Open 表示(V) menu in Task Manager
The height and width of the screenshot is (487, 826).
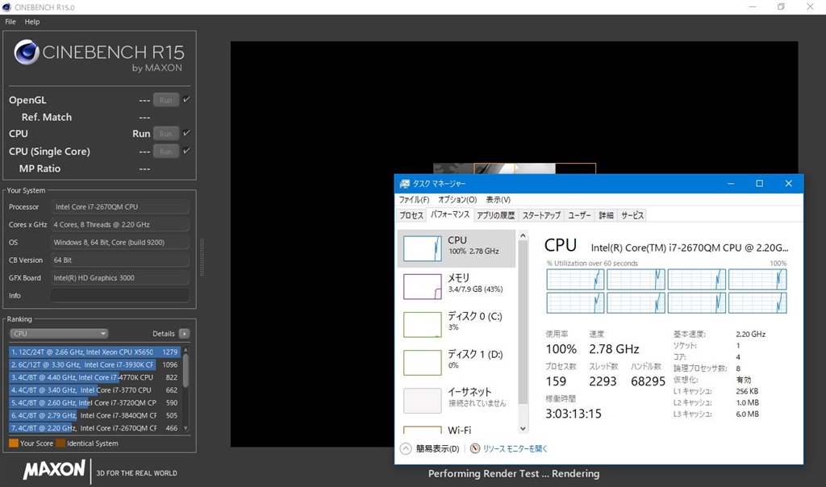[x=498, y=199]
